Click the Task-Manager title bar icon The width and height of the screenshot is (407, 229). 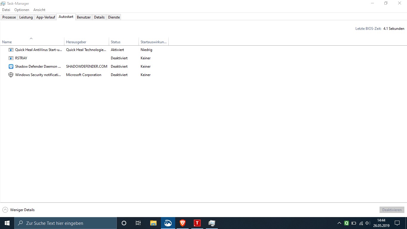3,4
